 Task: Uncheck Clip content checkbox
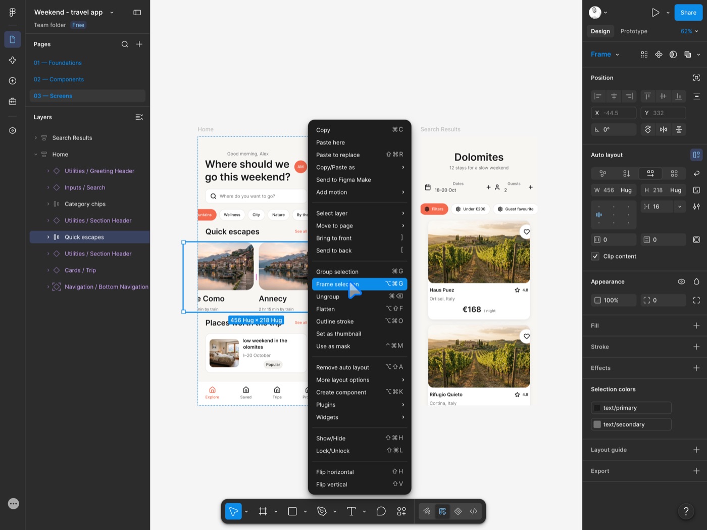pos(595,256)
